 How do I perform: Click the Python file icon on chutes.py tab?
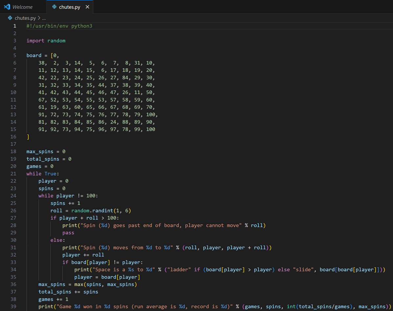54,7
